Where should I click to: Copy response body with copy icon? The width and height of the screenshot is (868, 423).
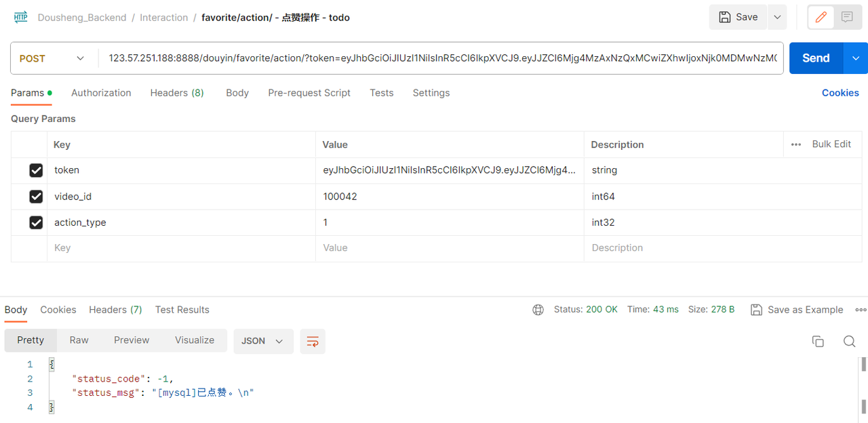[818, 341]
